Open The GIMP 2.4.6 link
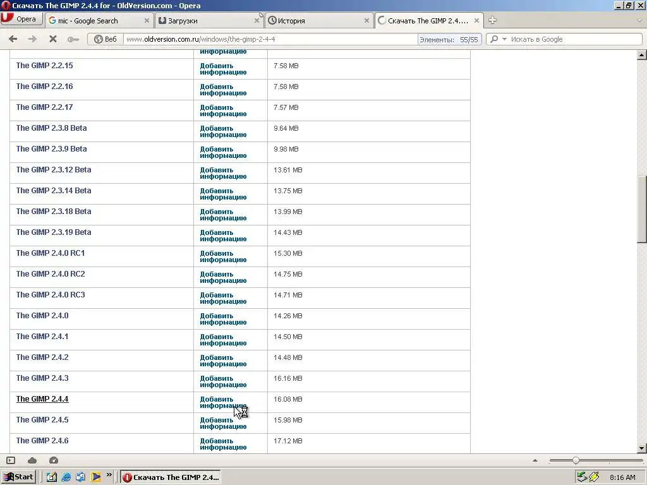 [x=42, y=440]
